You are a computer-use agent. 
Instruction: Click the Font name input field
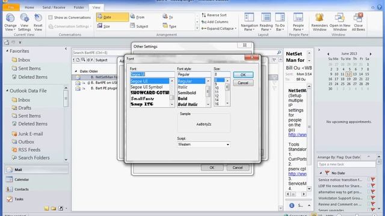(152, 74)
